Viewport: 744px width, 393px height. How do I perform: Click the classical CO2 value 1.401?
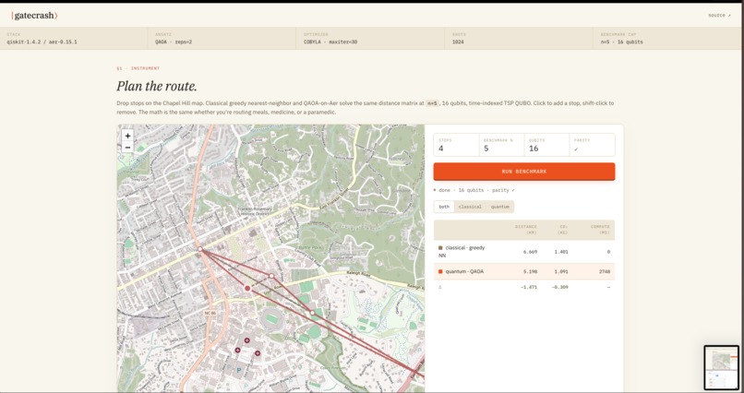(561, 252)
